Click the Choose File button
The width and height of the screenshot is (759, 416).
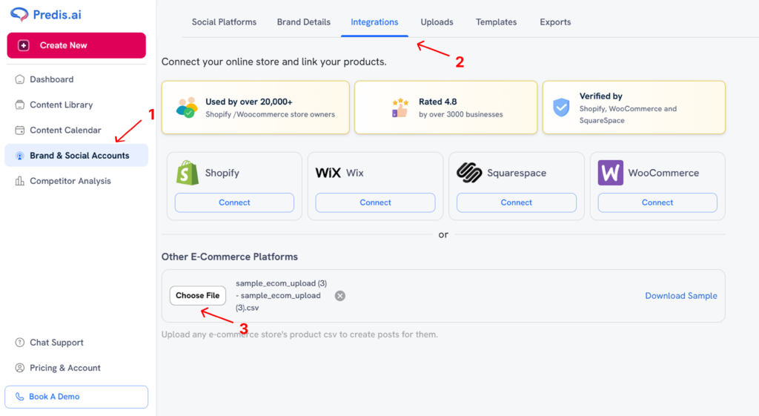coord(197,296)
